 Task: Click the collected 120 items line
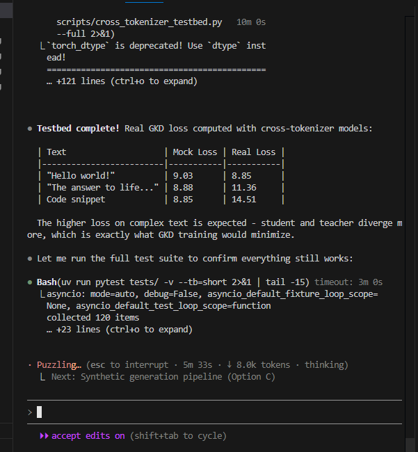93,317
